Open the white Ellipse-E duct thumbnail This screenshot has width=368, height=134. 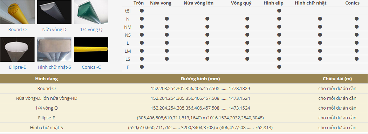[x=18, y=49]
